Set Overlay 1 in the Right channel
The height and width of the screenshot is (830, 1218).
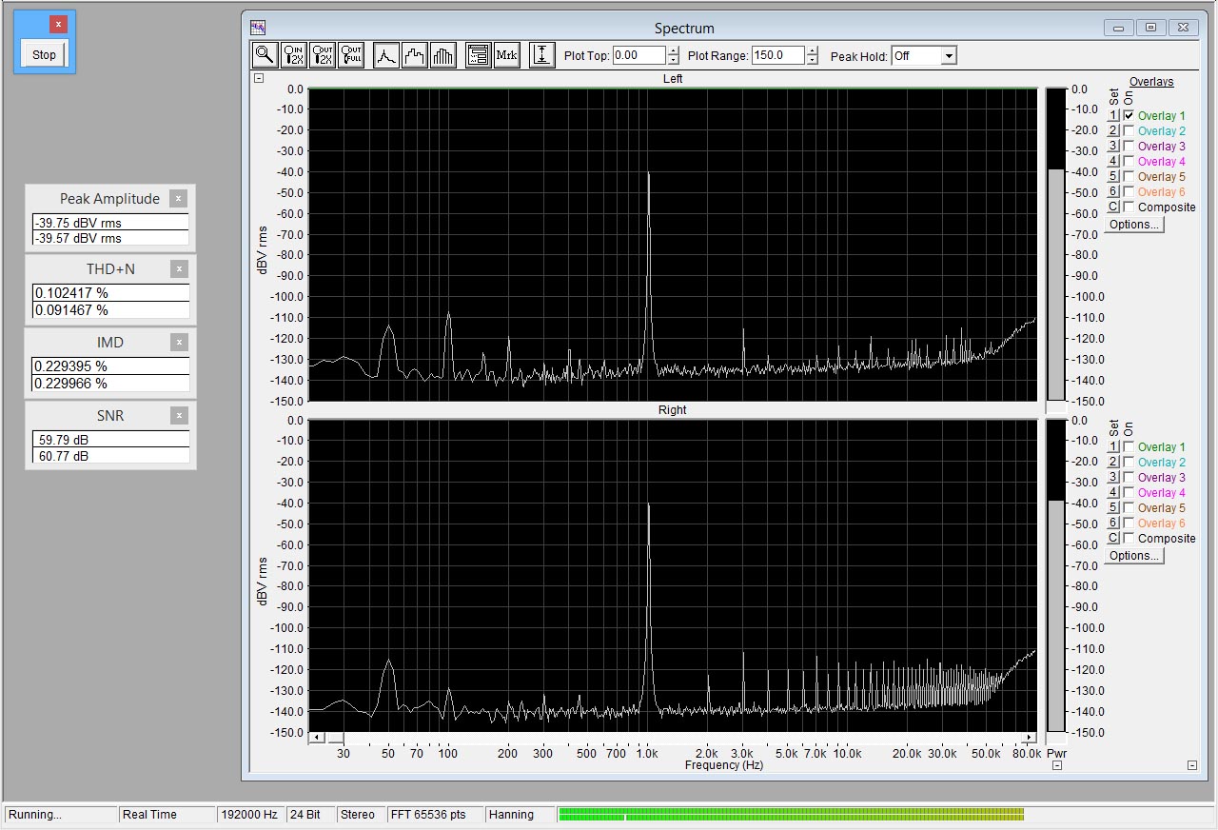1113,446
